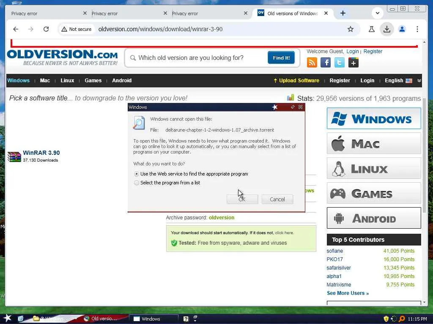
Task: Click the page vertical scrollbar
Action: 424,156
